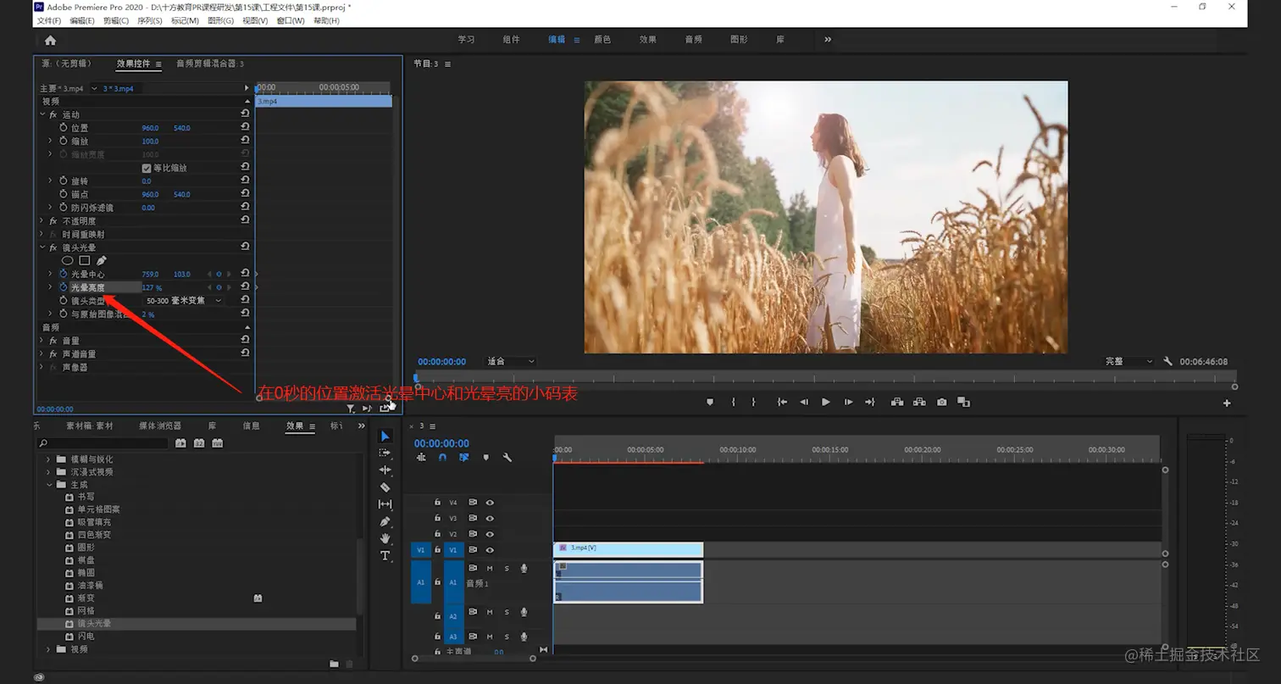
Task: Open the program monitor wrench settings
Action: click(x=1167, y=362)
